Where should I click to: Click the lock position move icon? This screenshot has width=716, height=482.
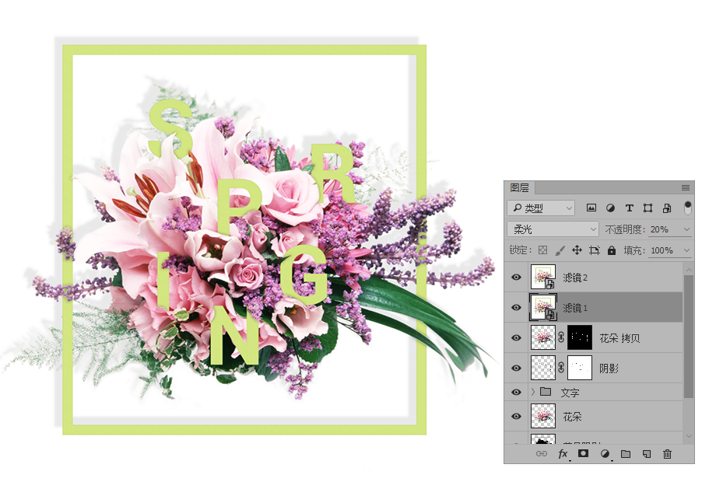click(577, 250)
